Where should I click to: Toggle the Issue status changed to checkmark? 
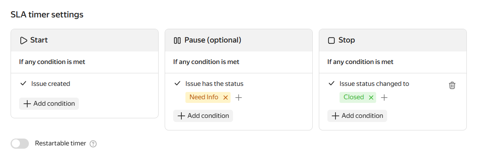click(x=331, y=84)
